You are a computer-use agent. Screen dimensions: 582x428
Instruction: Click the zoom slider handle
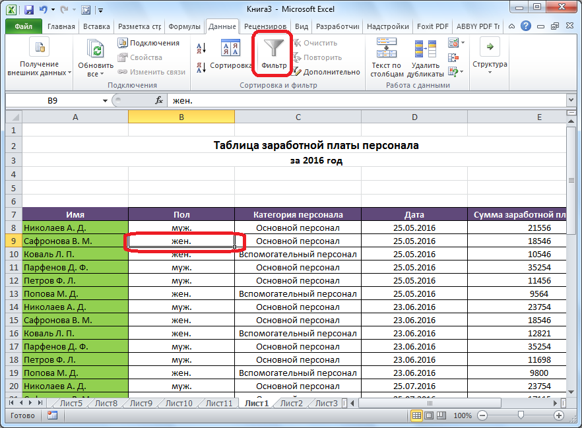521,416
